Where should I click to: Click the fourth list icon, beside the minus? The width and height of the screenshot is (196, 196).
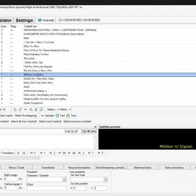(31, 109)
